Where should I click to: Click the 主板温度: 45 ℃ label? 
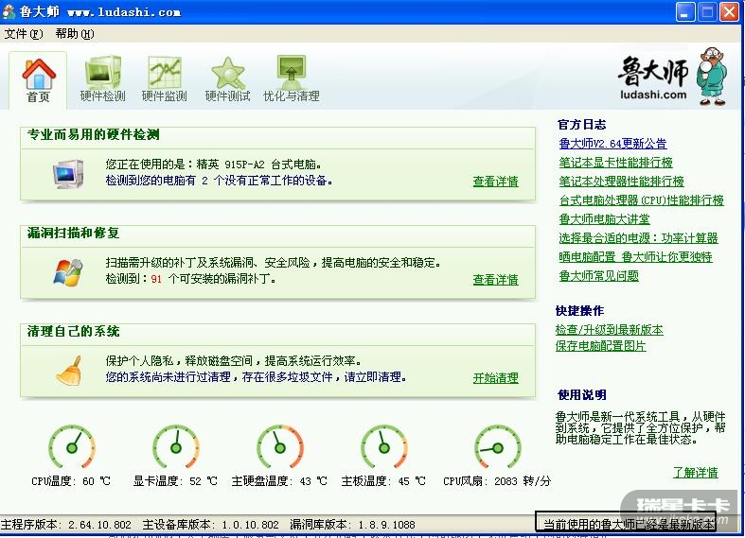383,481
